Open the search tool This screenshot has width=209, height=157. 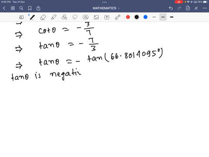point(21,8)
